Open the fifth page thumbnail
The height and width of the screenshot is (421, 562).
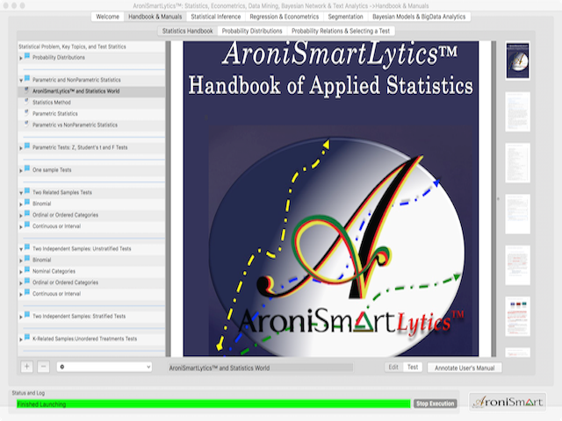tap(517, 265)
